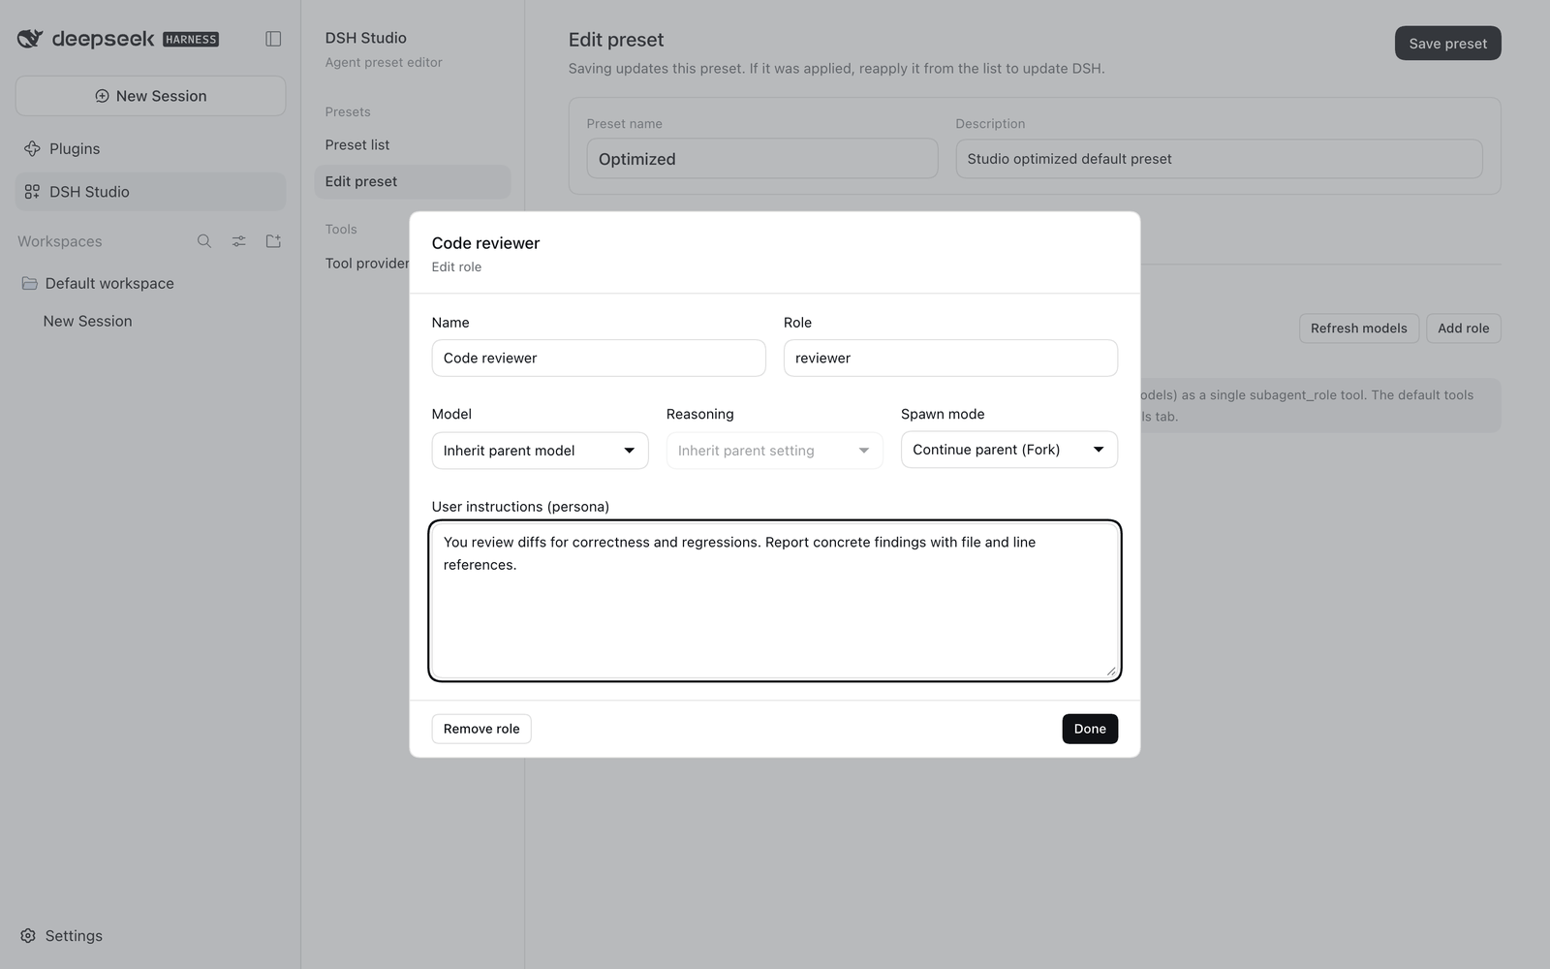The image size is (1550, 969).
Task: Start a New Session
Action: coord(150,96)
